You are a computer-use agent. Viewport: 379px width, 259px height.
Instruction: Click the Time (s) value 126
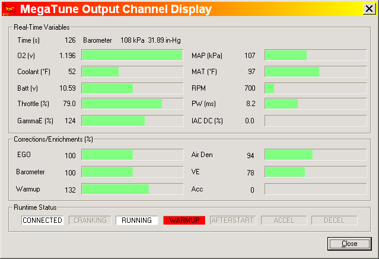click(x=70, y=40)
